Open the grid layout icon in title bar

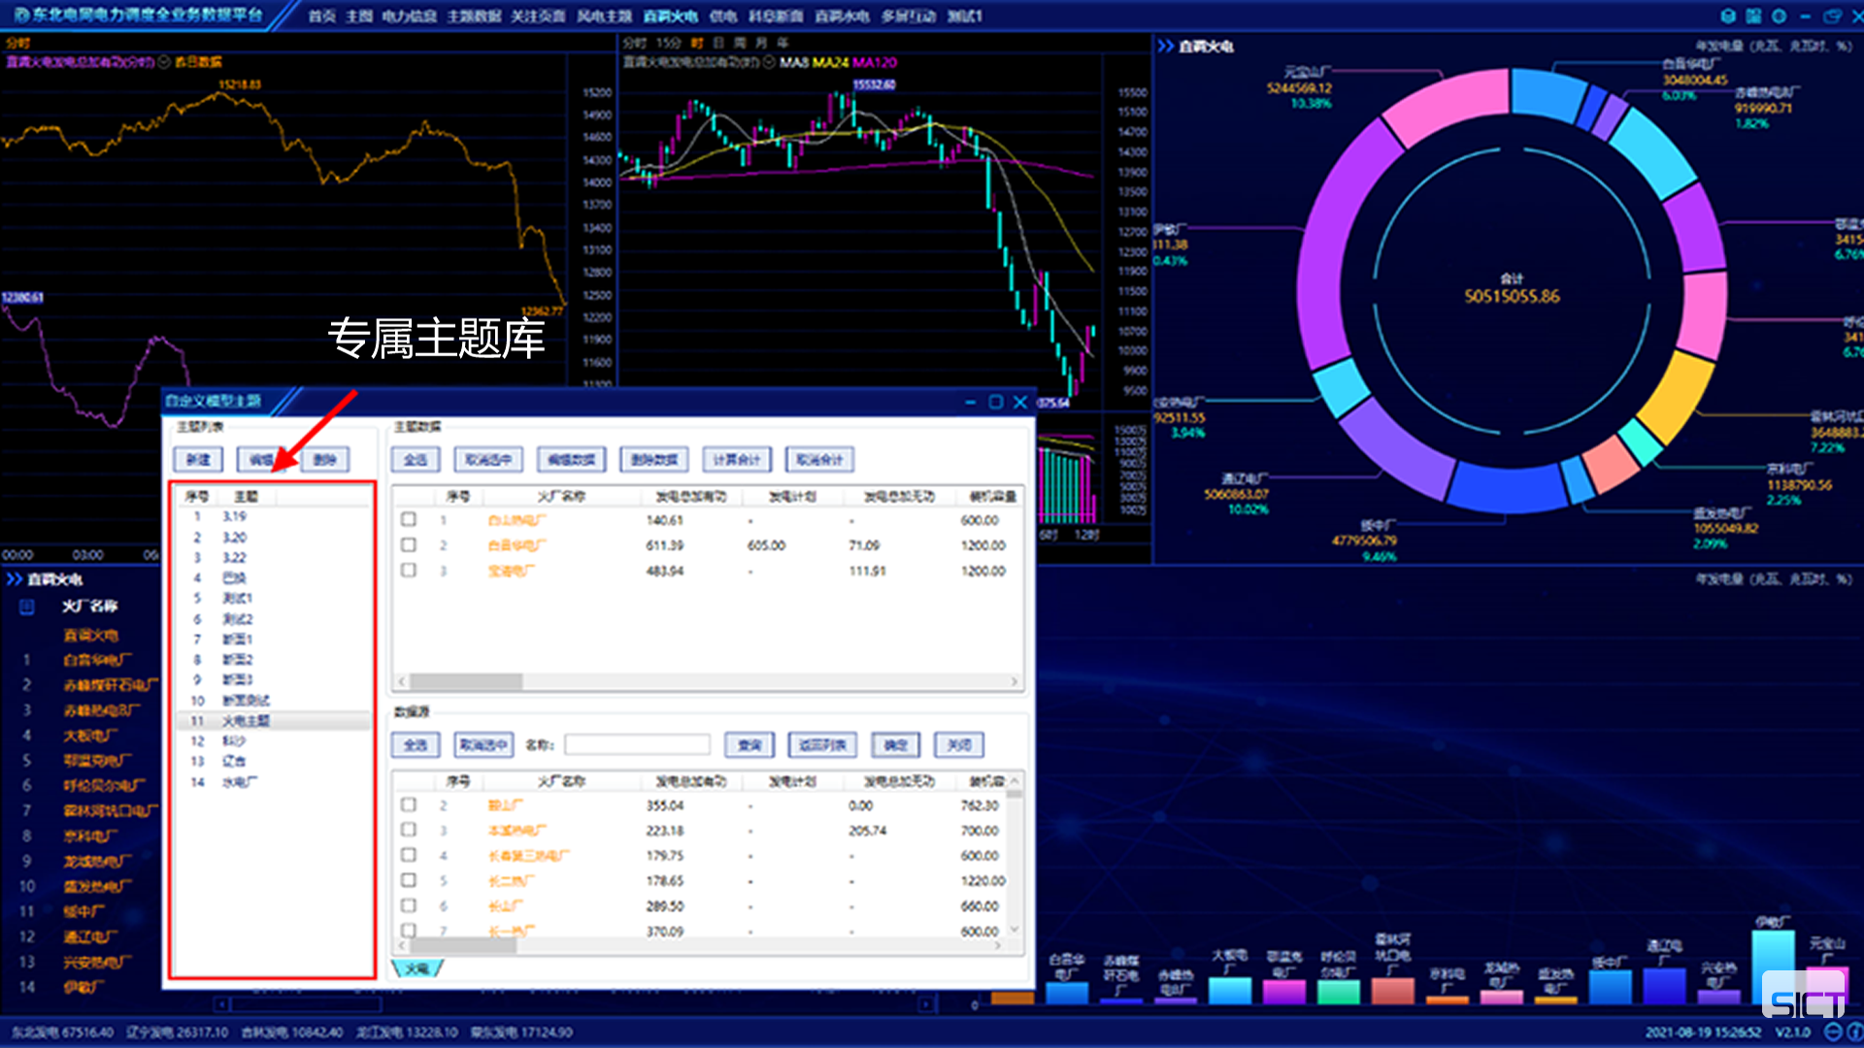pos(1753,16)
